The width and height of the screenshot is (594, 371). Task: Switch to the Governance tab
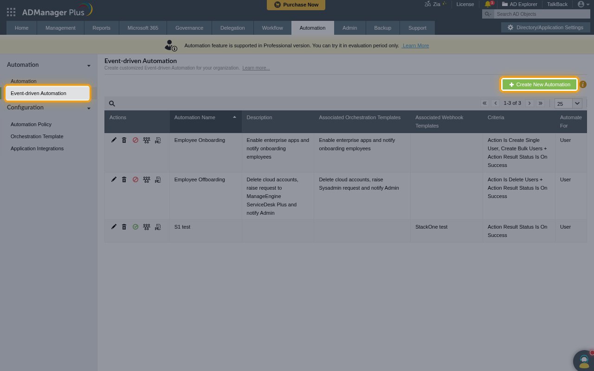tap(189, 28)
